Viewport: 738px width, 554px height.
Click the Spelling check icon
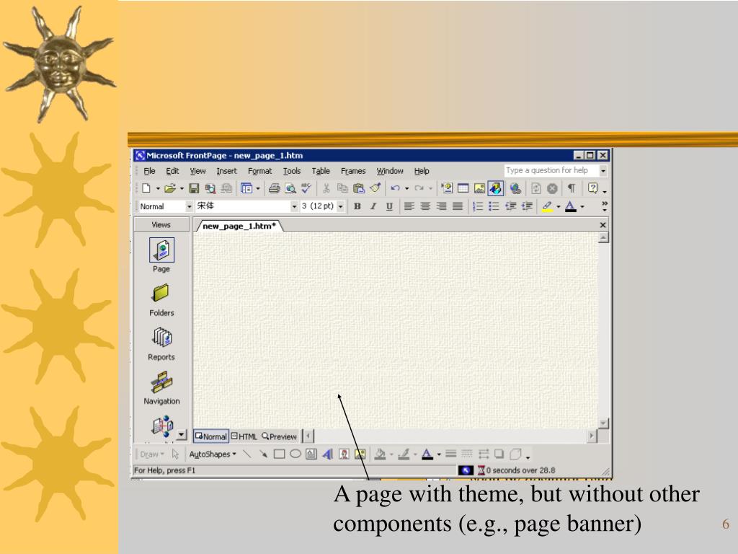[x=306, y=188]
